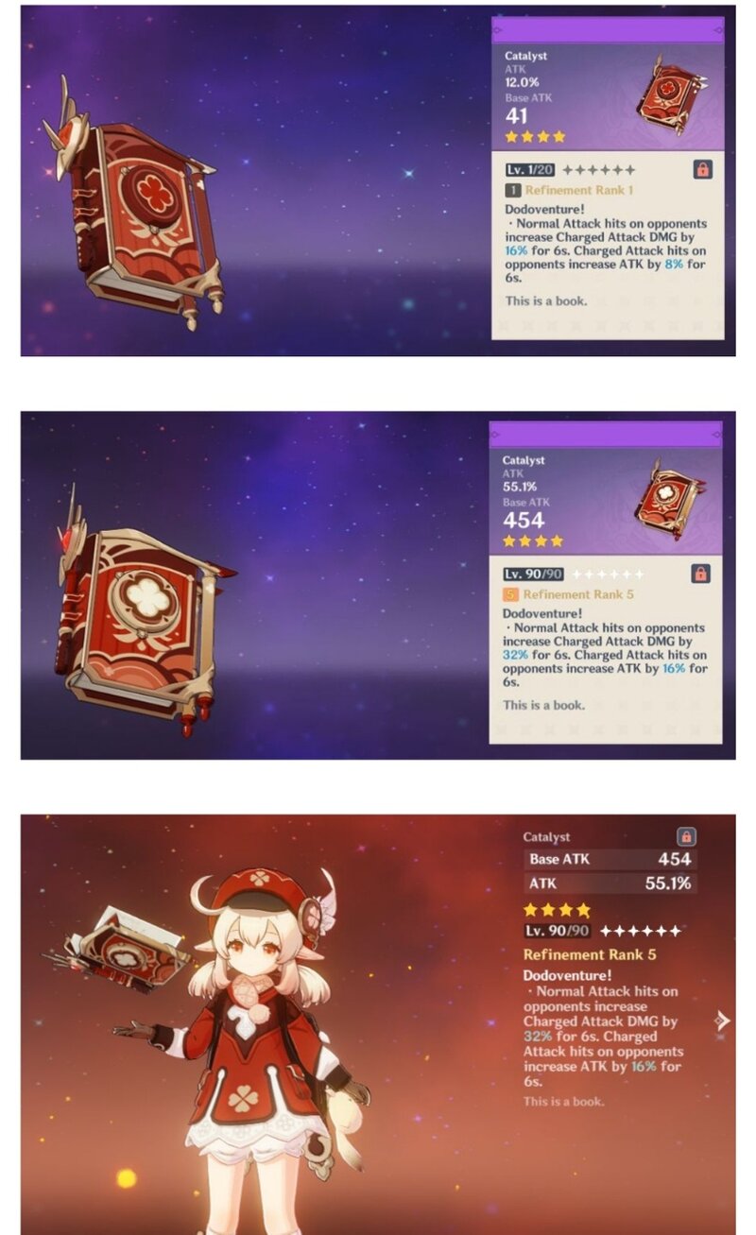The width and height of the screenshot is (756, 1235).
Task: Click the ascended book model in the middle panel
Action: point(142,614)
